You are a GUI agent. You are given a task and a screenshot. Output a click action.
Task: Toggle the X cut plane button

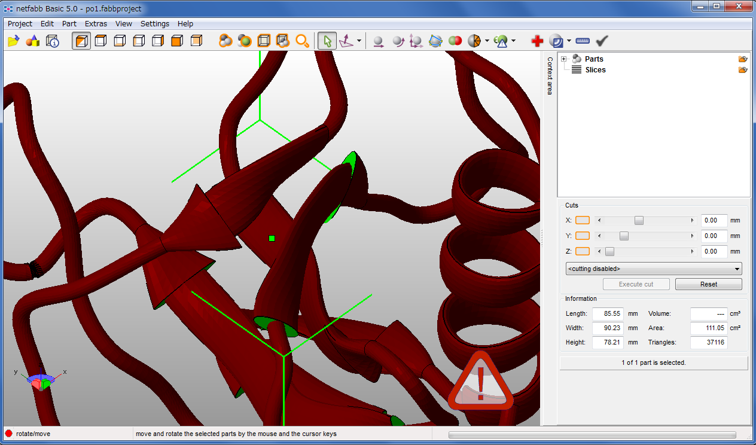582,220
